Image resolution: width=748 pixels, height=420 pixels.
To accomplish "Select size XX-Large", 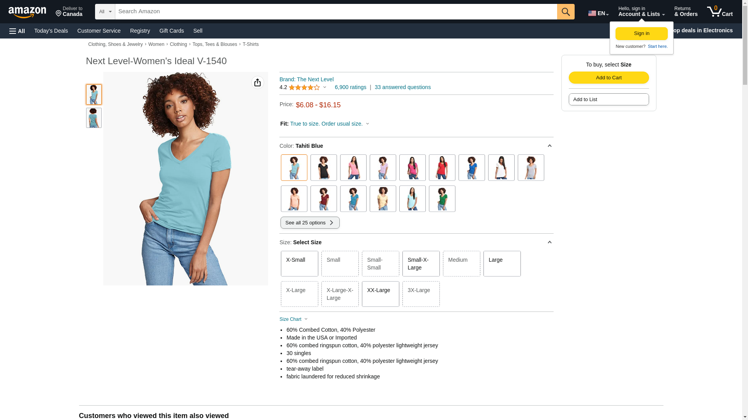I will coord(380,294).
